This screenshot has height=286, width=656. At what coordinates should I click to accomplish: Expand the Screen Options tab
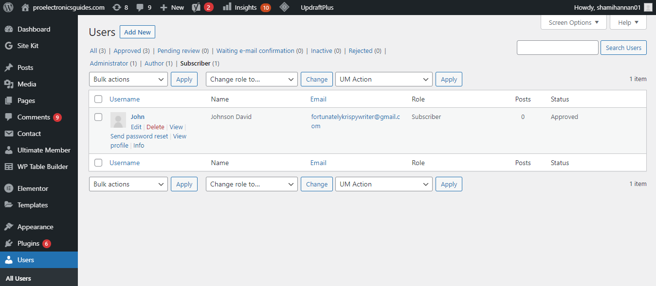[574, 22]
